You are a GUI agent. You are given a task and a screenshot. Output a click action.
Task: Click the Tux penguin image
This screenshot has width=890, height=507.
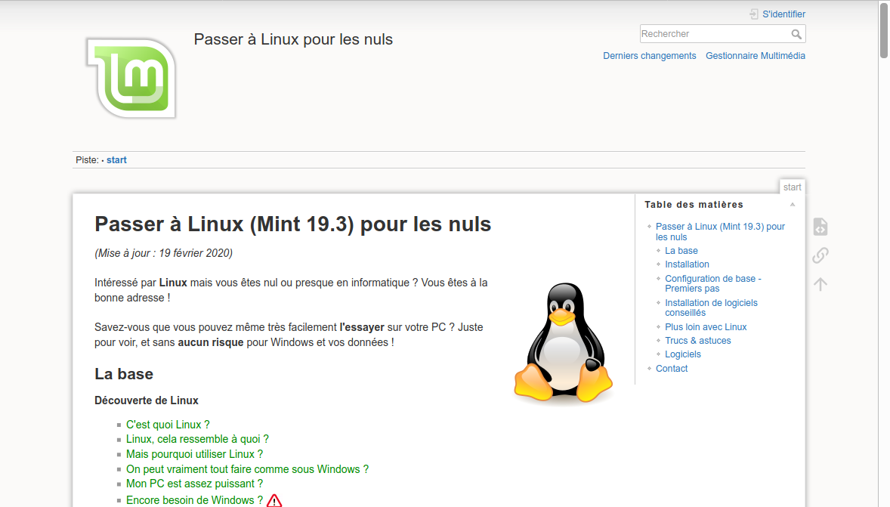(563, 344)
